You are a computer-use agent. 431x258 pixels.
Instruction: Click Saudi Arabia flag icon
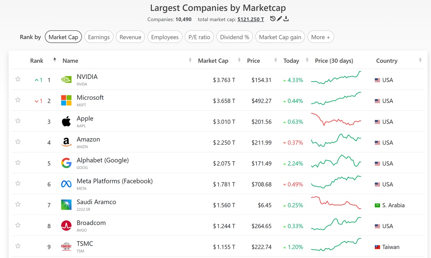point(377,205)
